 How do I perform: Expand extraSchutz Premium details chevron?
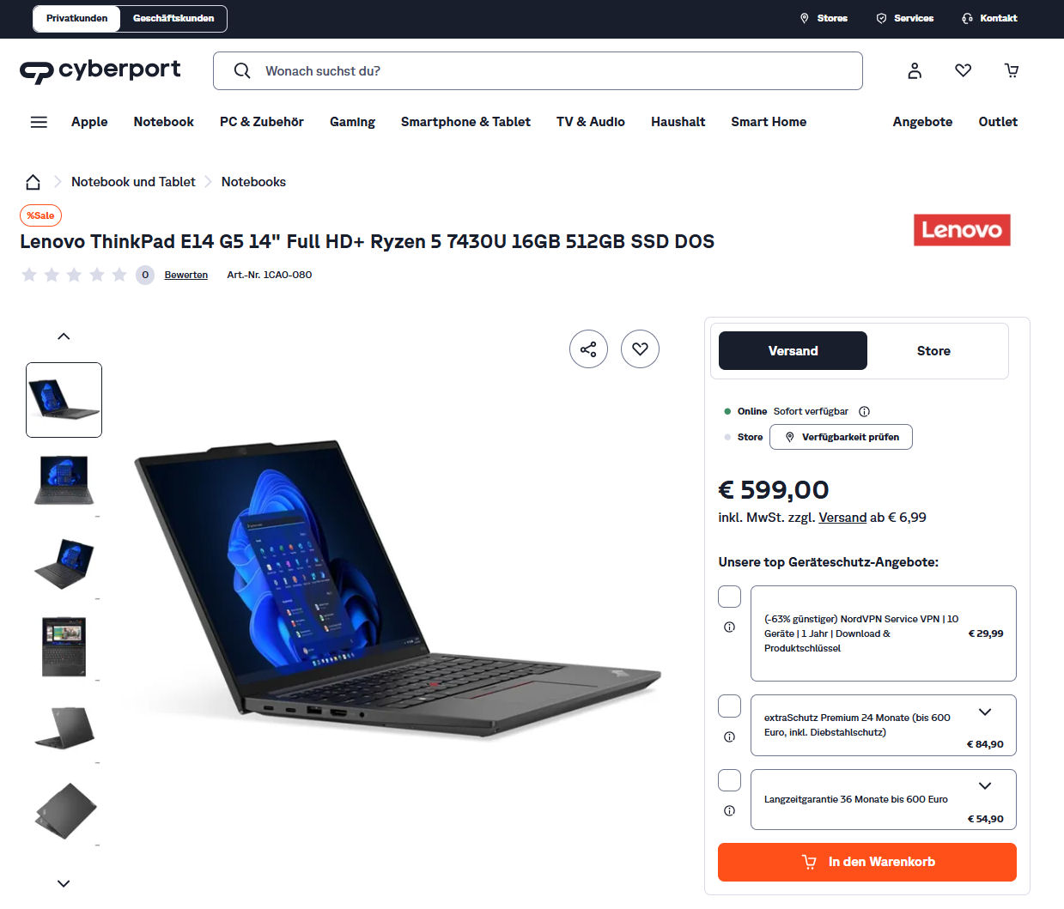pos(985,712)
